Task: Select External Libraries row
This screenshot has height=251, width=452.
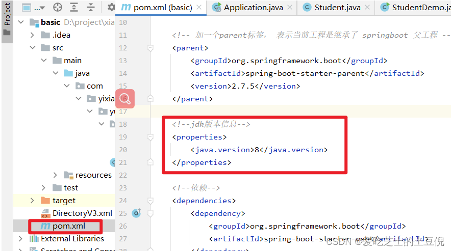Action: (64, 239)
